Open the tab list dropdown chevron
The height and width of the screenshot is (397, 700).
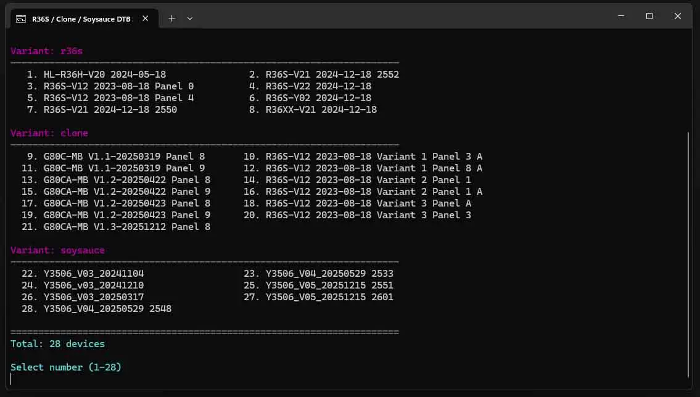tap(189, 18)
